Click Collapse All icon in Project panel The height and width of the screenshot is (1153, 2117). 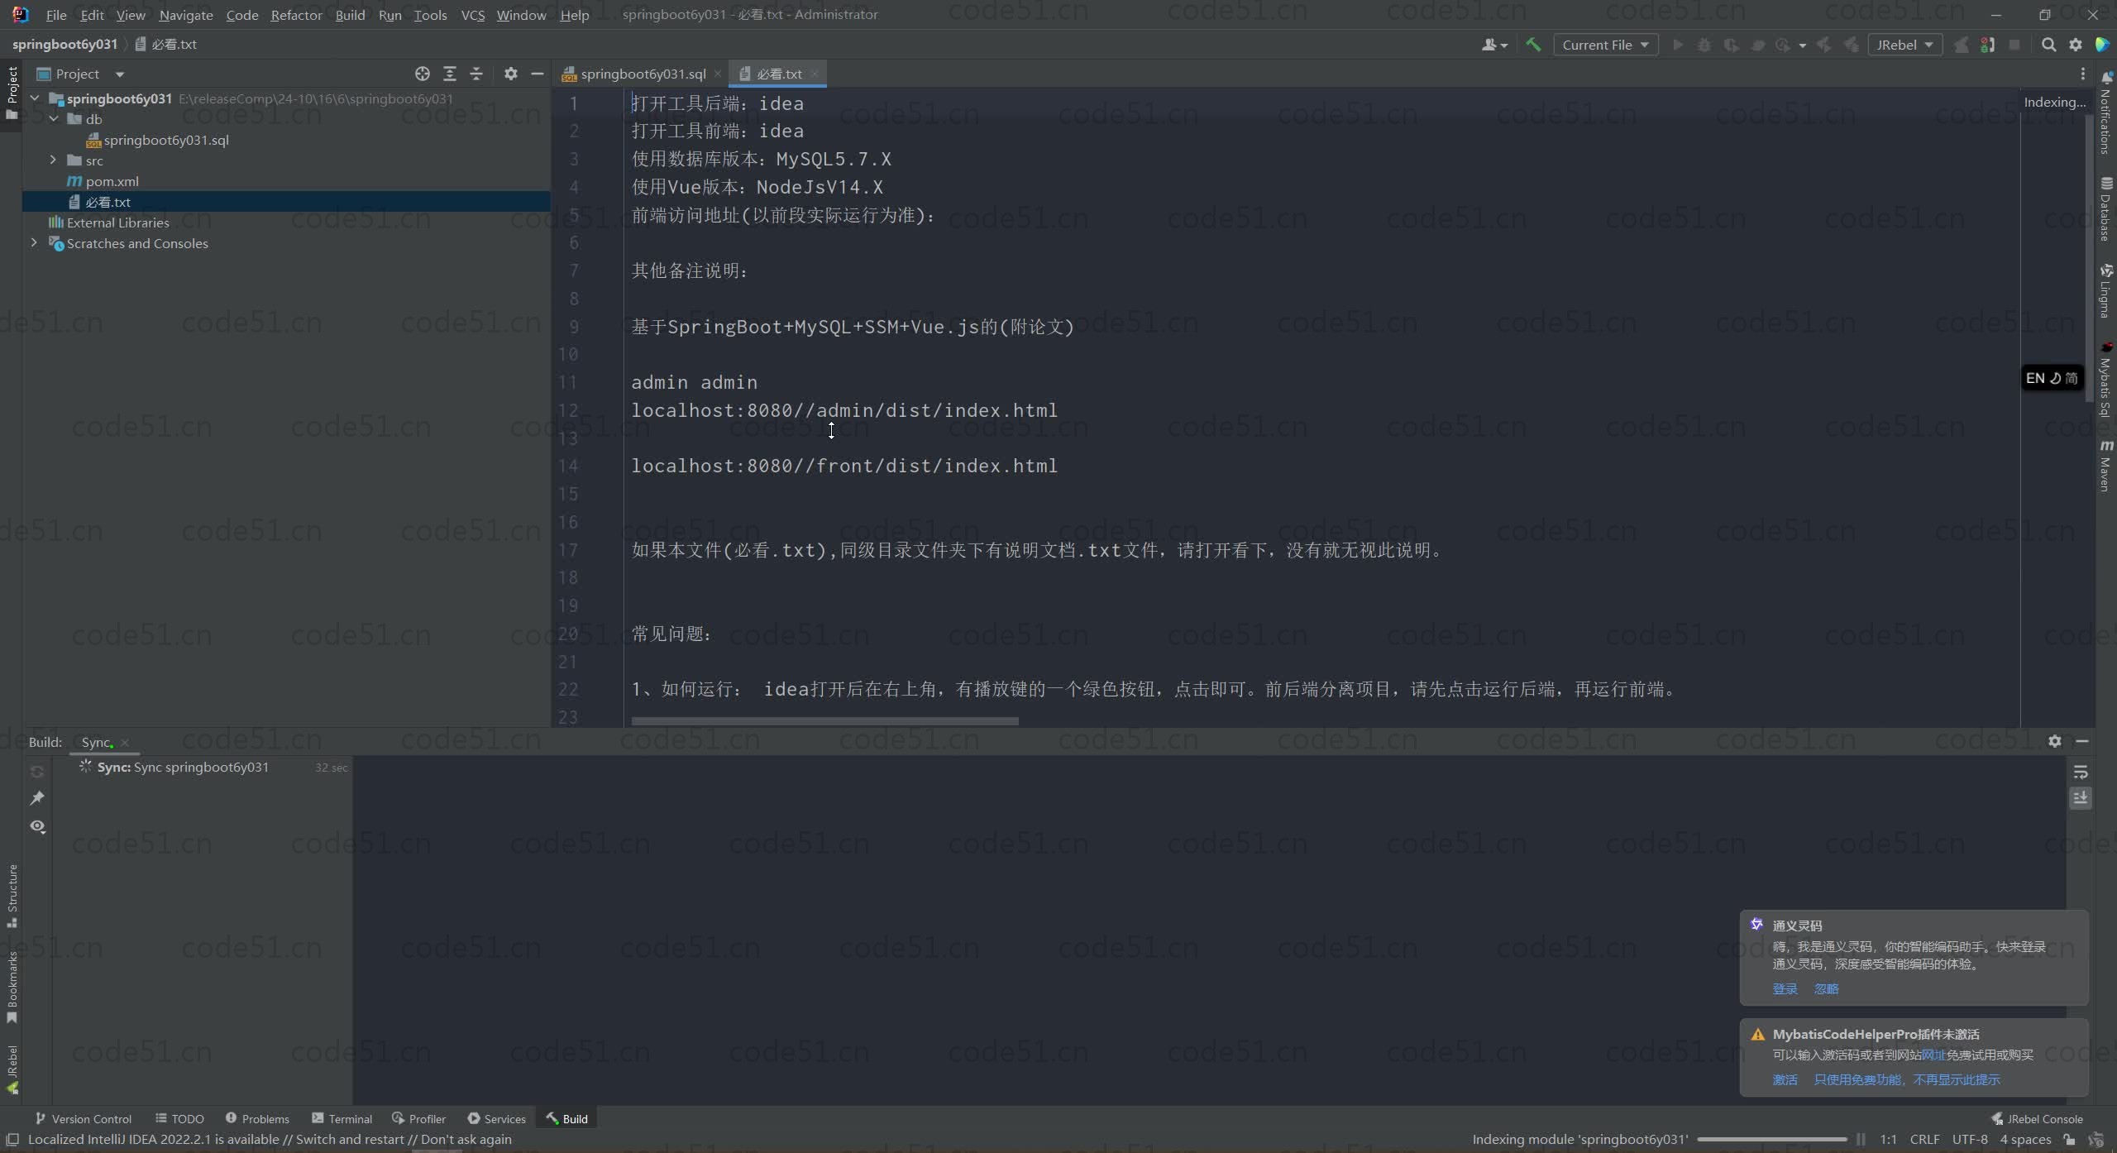click(x=476, y=74)
